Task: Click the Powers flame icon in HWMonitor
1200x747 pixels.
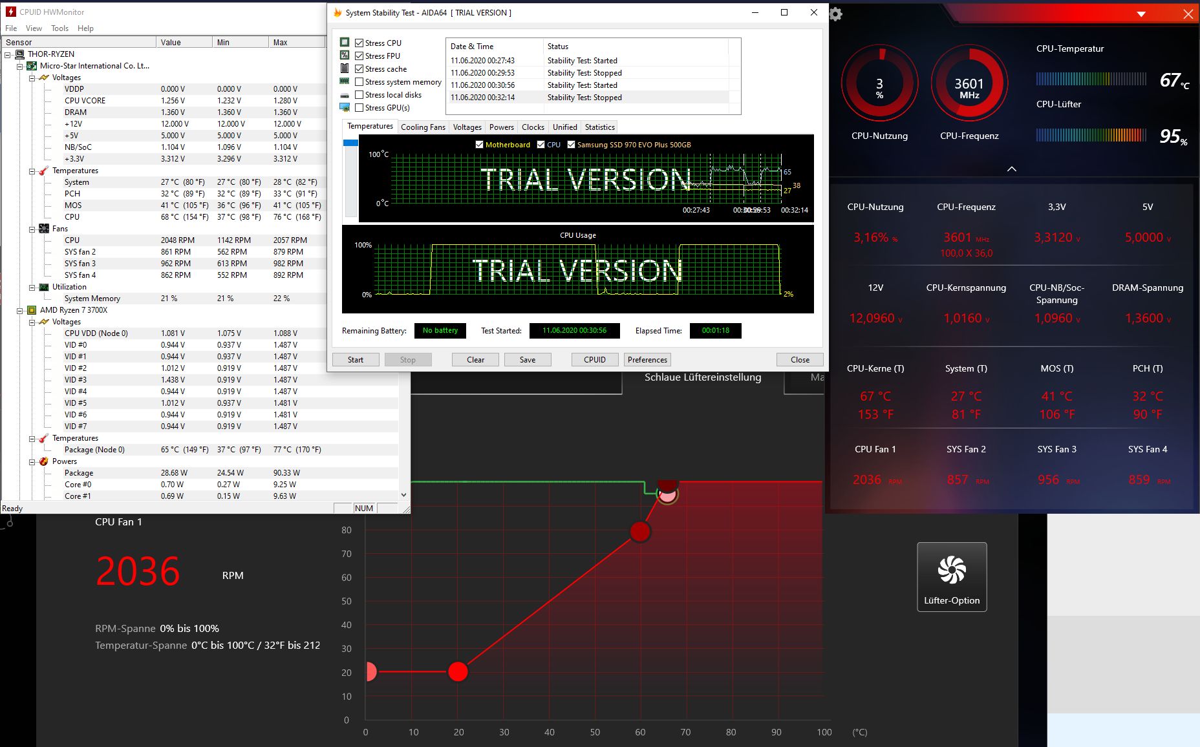Action: pos(44,461)
